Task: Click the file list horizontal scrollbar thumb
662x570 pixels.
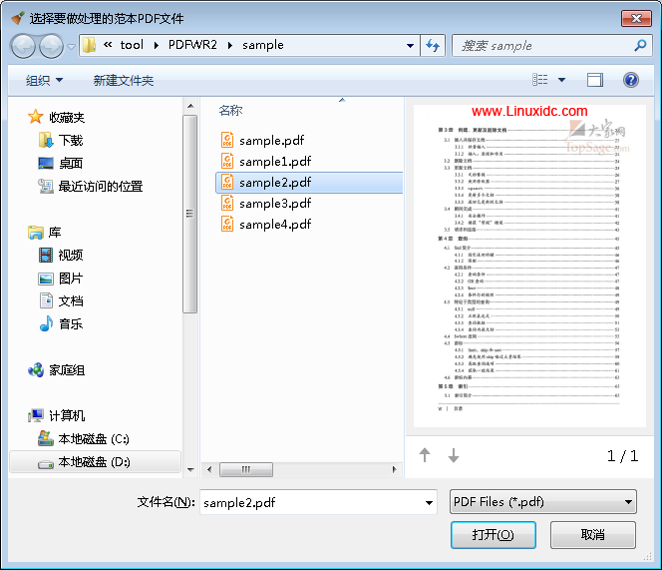Action: tap(246, 469)
